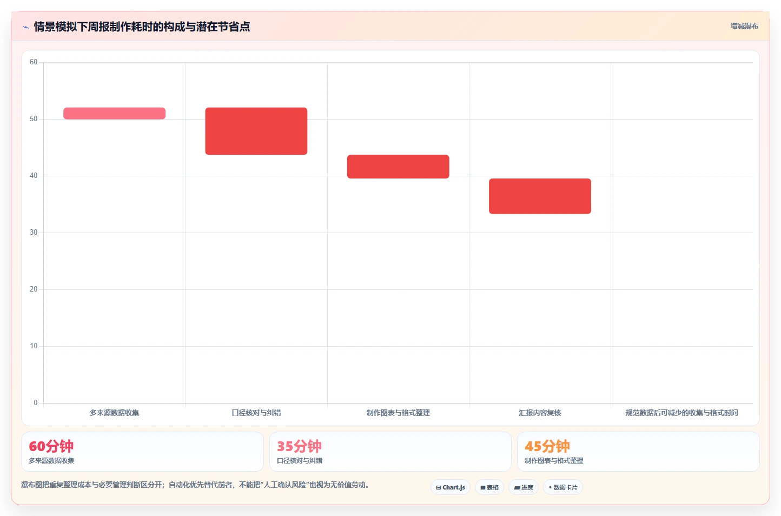The image size is (781, 516).
Task: Click the y-axis value 50
Action: click(34, 119)
